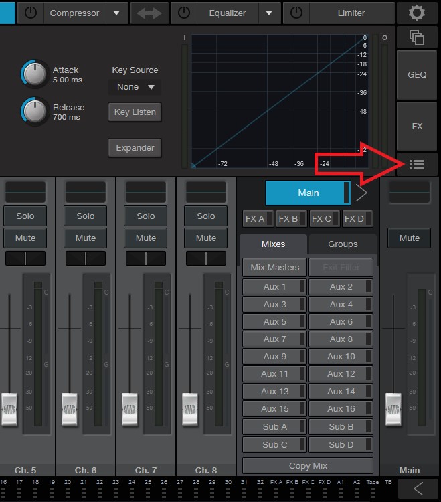Toggle the Equalizer power icon
The width and height of the screenshot is (441, 502).
pyautogui.click(x=184, y=13)
